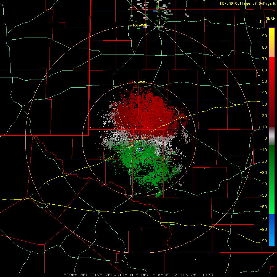Click the -90 scale value

coord(263,241)
